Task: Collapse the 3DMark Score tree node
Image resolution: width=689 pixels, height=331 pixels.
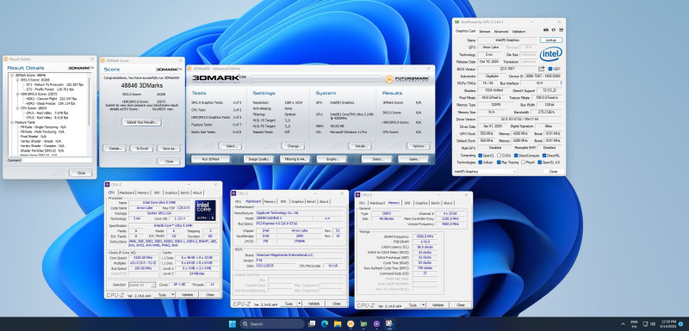Action: click(12, 76)
